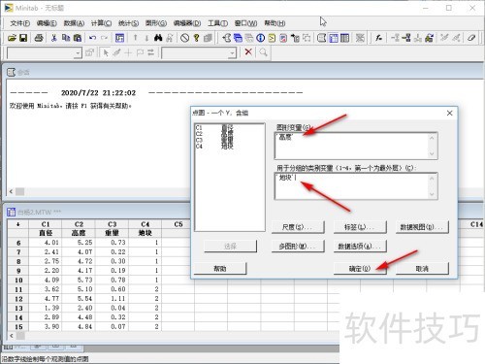Open the 计算(C) menu

[x=102, y=23]
